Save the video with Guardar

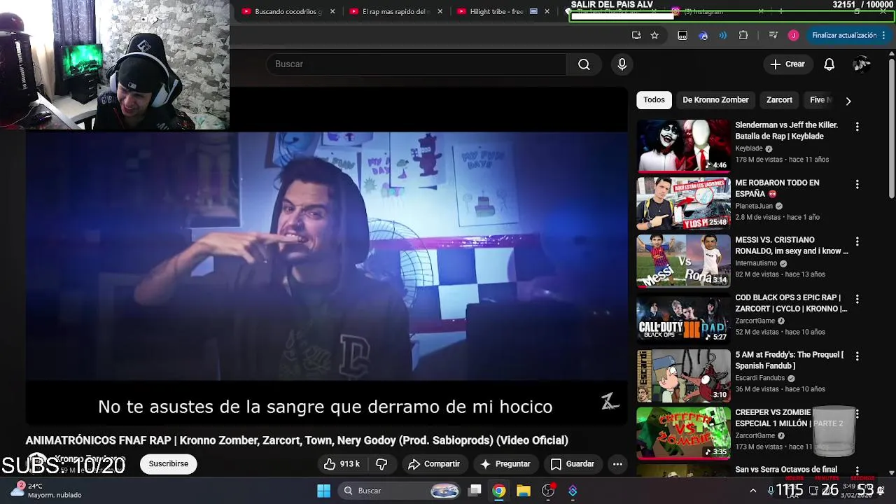click(573, 464)
